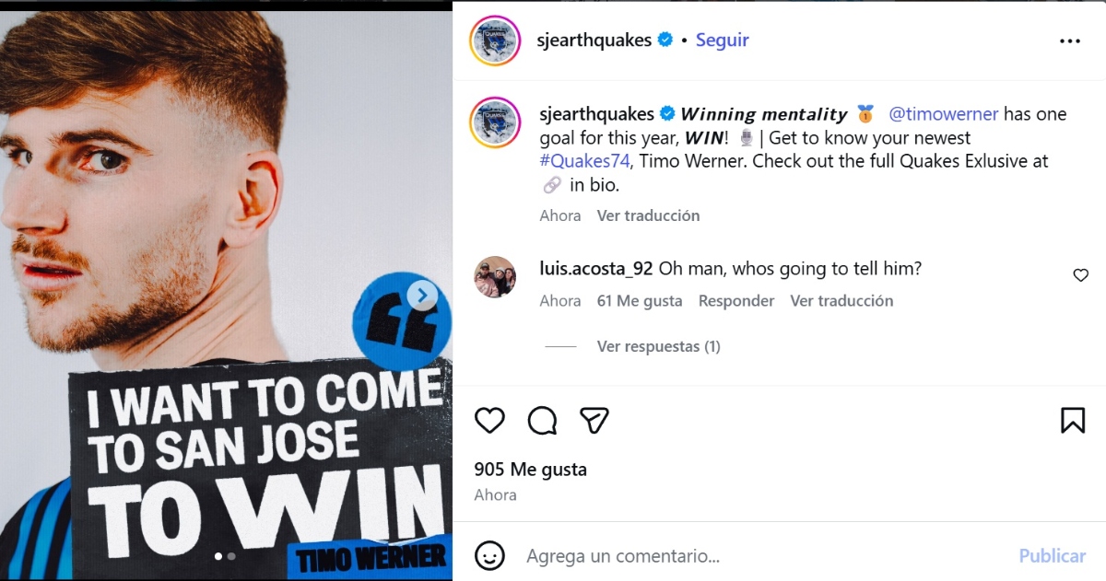Viewport: 1106px width, 581px height.
Task: Open the three-dot more options menu
Action: pyautogui.click(x=1069, y=41)
